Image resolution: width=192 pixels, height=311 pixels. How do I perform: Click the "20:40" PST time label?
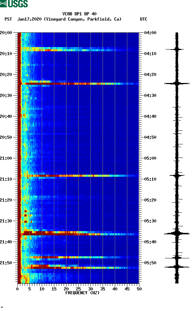click(6, 116)
